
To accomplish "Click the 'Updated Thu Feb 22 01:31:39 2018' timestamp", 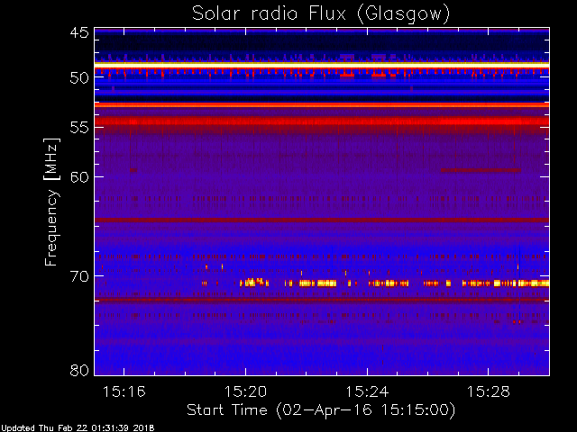I will (x=78, y=428).
